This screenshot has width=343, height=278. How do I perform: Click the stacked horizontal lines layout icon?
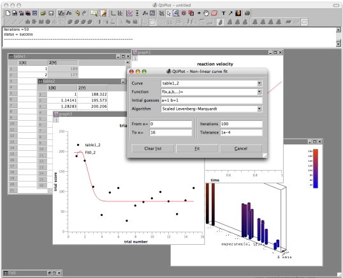(35, 13)
